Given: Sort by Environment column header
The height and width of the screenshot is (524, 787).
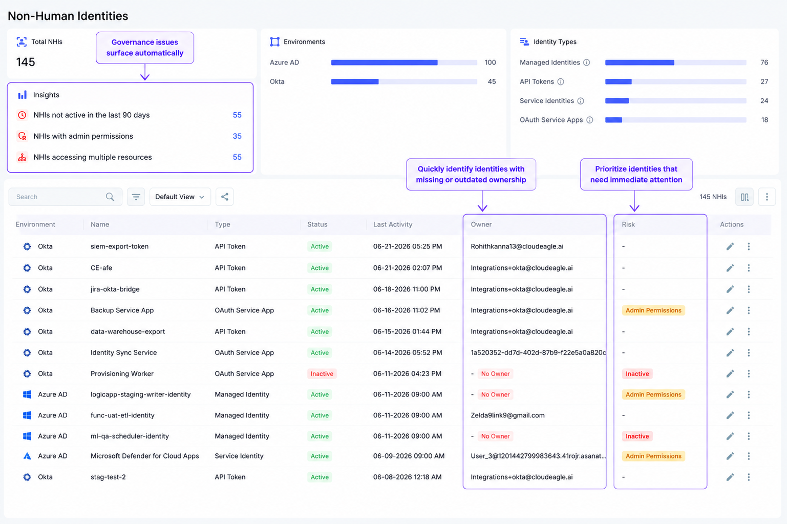Looking at the screenshot, I should (35, 224).
